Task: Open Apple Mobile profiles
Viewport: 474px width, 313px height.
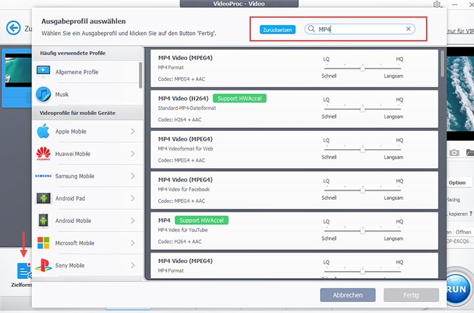Action: click(x=87, y=132)
